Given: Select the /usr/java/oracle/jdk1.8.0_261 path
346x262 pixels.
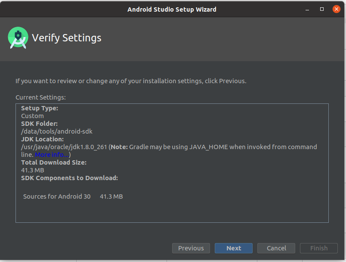Looking at the screenshot, I should 64,147.
